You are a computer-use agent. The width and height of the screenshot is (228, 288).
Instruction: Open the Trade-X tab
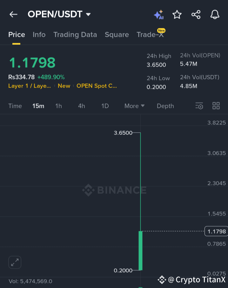tap(150, 35)
